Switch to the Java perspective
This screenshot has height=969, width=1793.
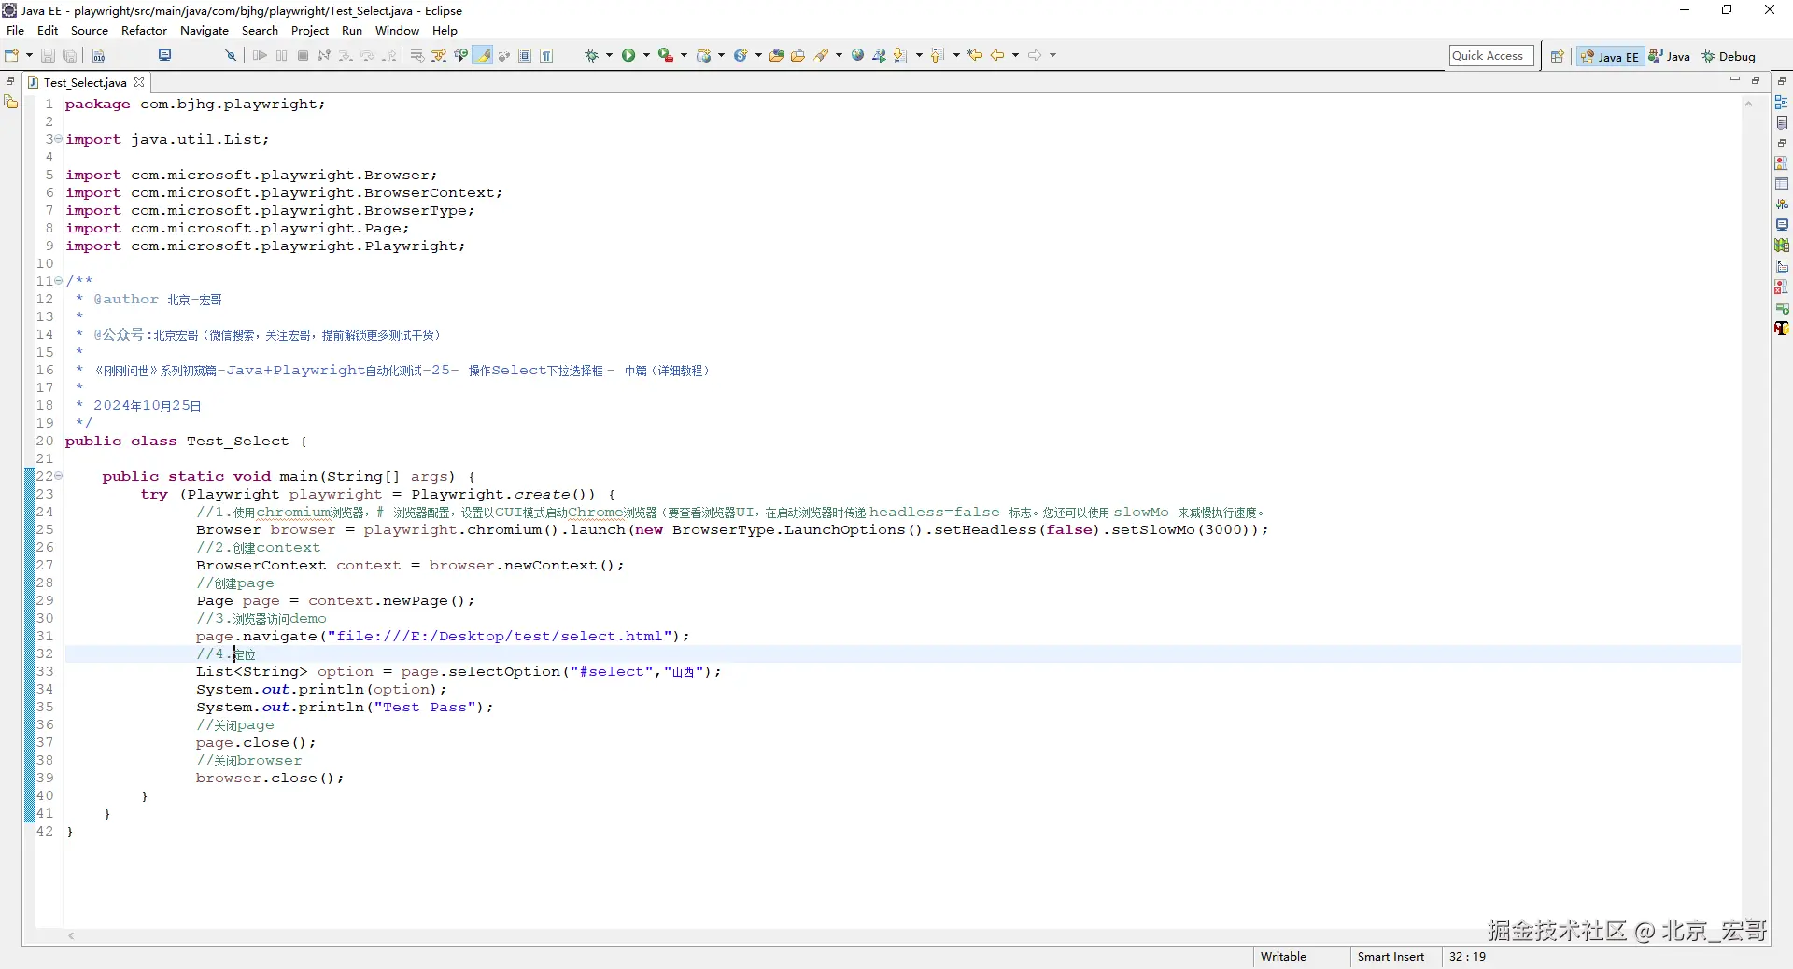[1670, 57]
